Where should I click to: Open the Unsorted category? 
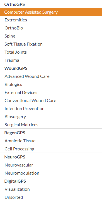coord(51,197)
